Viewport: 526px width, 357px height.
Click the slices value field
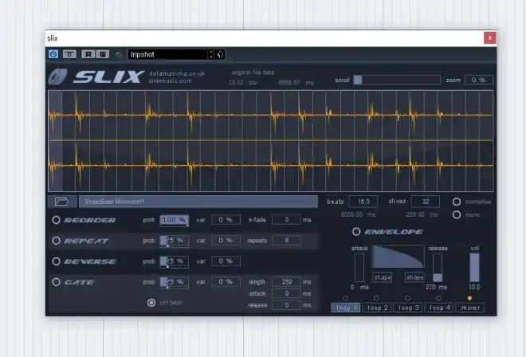pyautogui.click(x=426, y=202)
